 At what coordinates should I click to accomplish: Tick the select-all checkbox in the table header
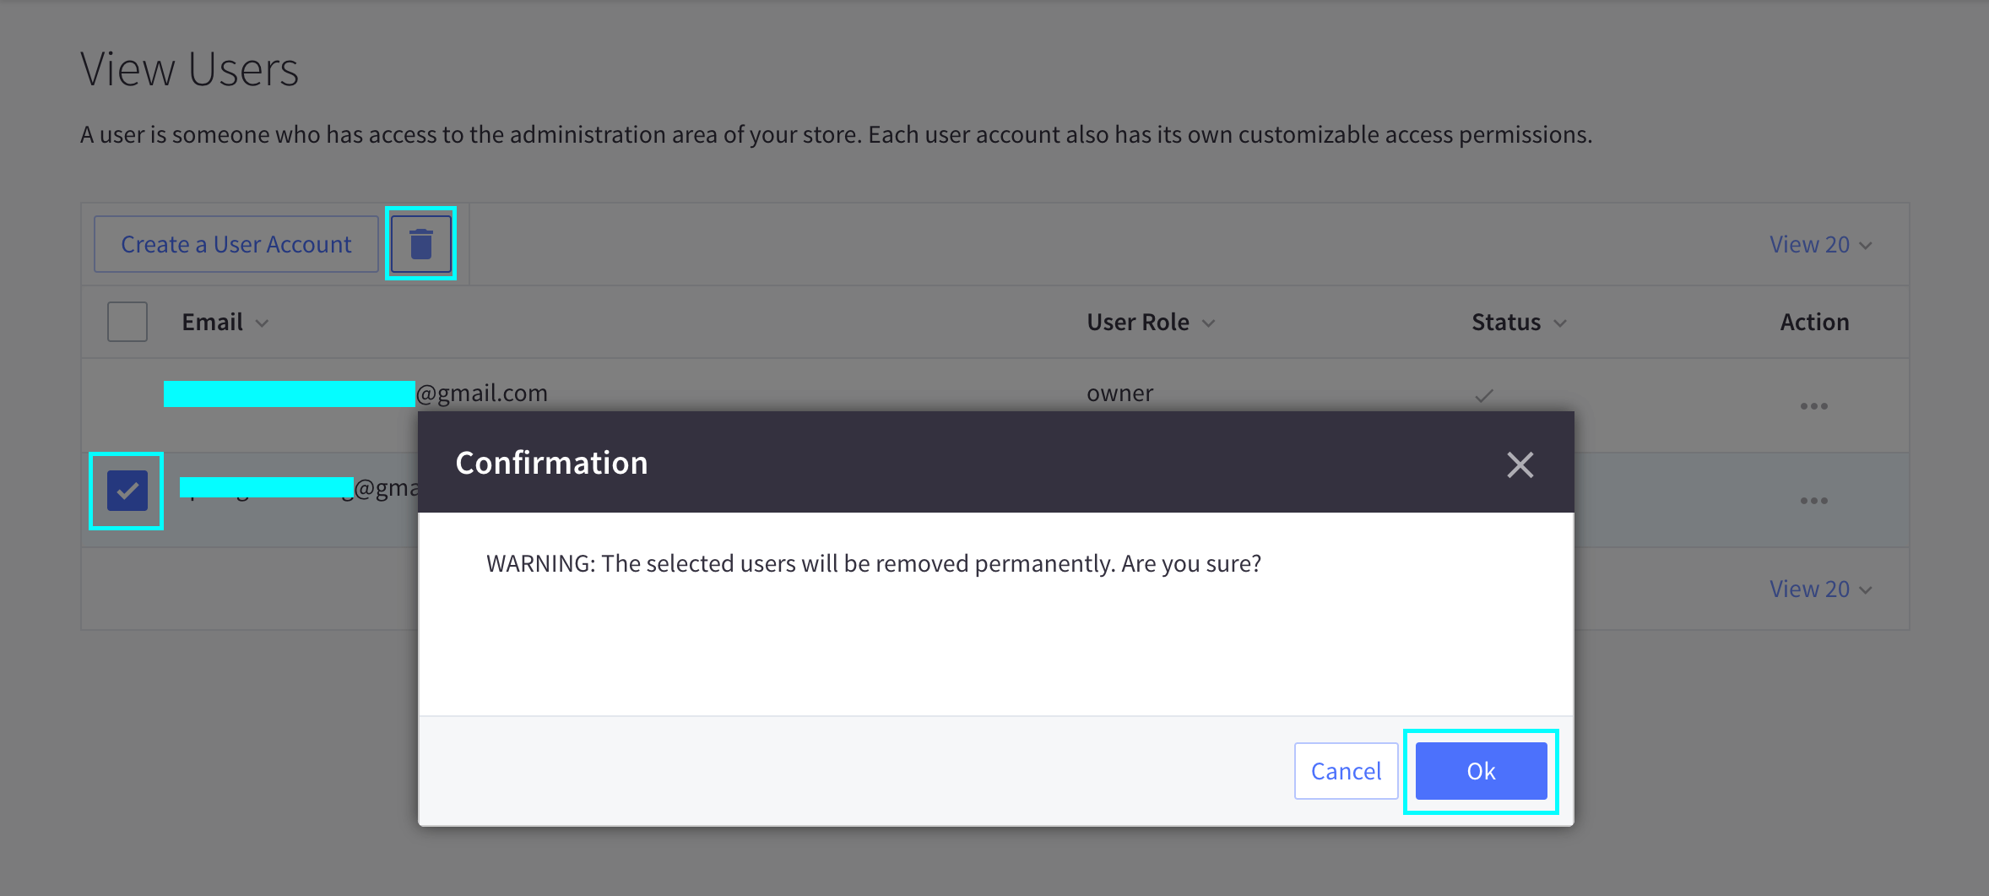[127, 322]
